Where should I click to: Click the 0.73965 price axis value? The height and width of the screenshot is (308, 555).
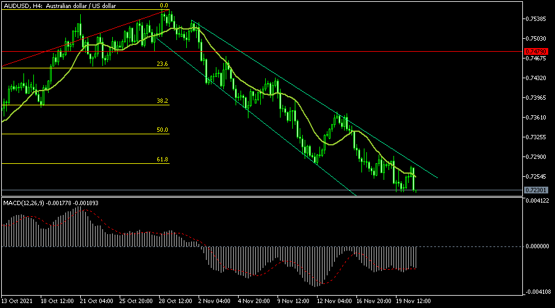coord(535,97)
